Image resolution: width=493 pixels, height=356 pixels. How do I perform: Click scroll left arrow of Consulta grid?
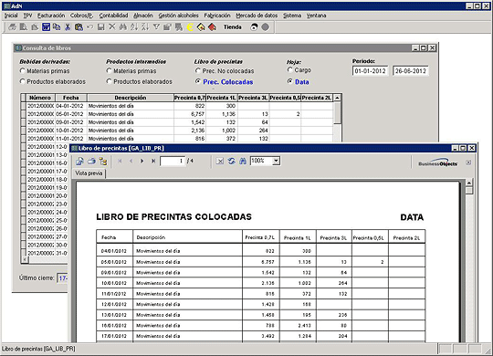point(25,260)
